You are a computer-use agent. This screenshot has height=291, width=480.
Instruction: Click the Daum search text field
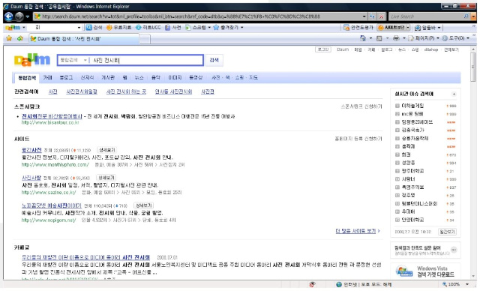[x=146, y=60]
